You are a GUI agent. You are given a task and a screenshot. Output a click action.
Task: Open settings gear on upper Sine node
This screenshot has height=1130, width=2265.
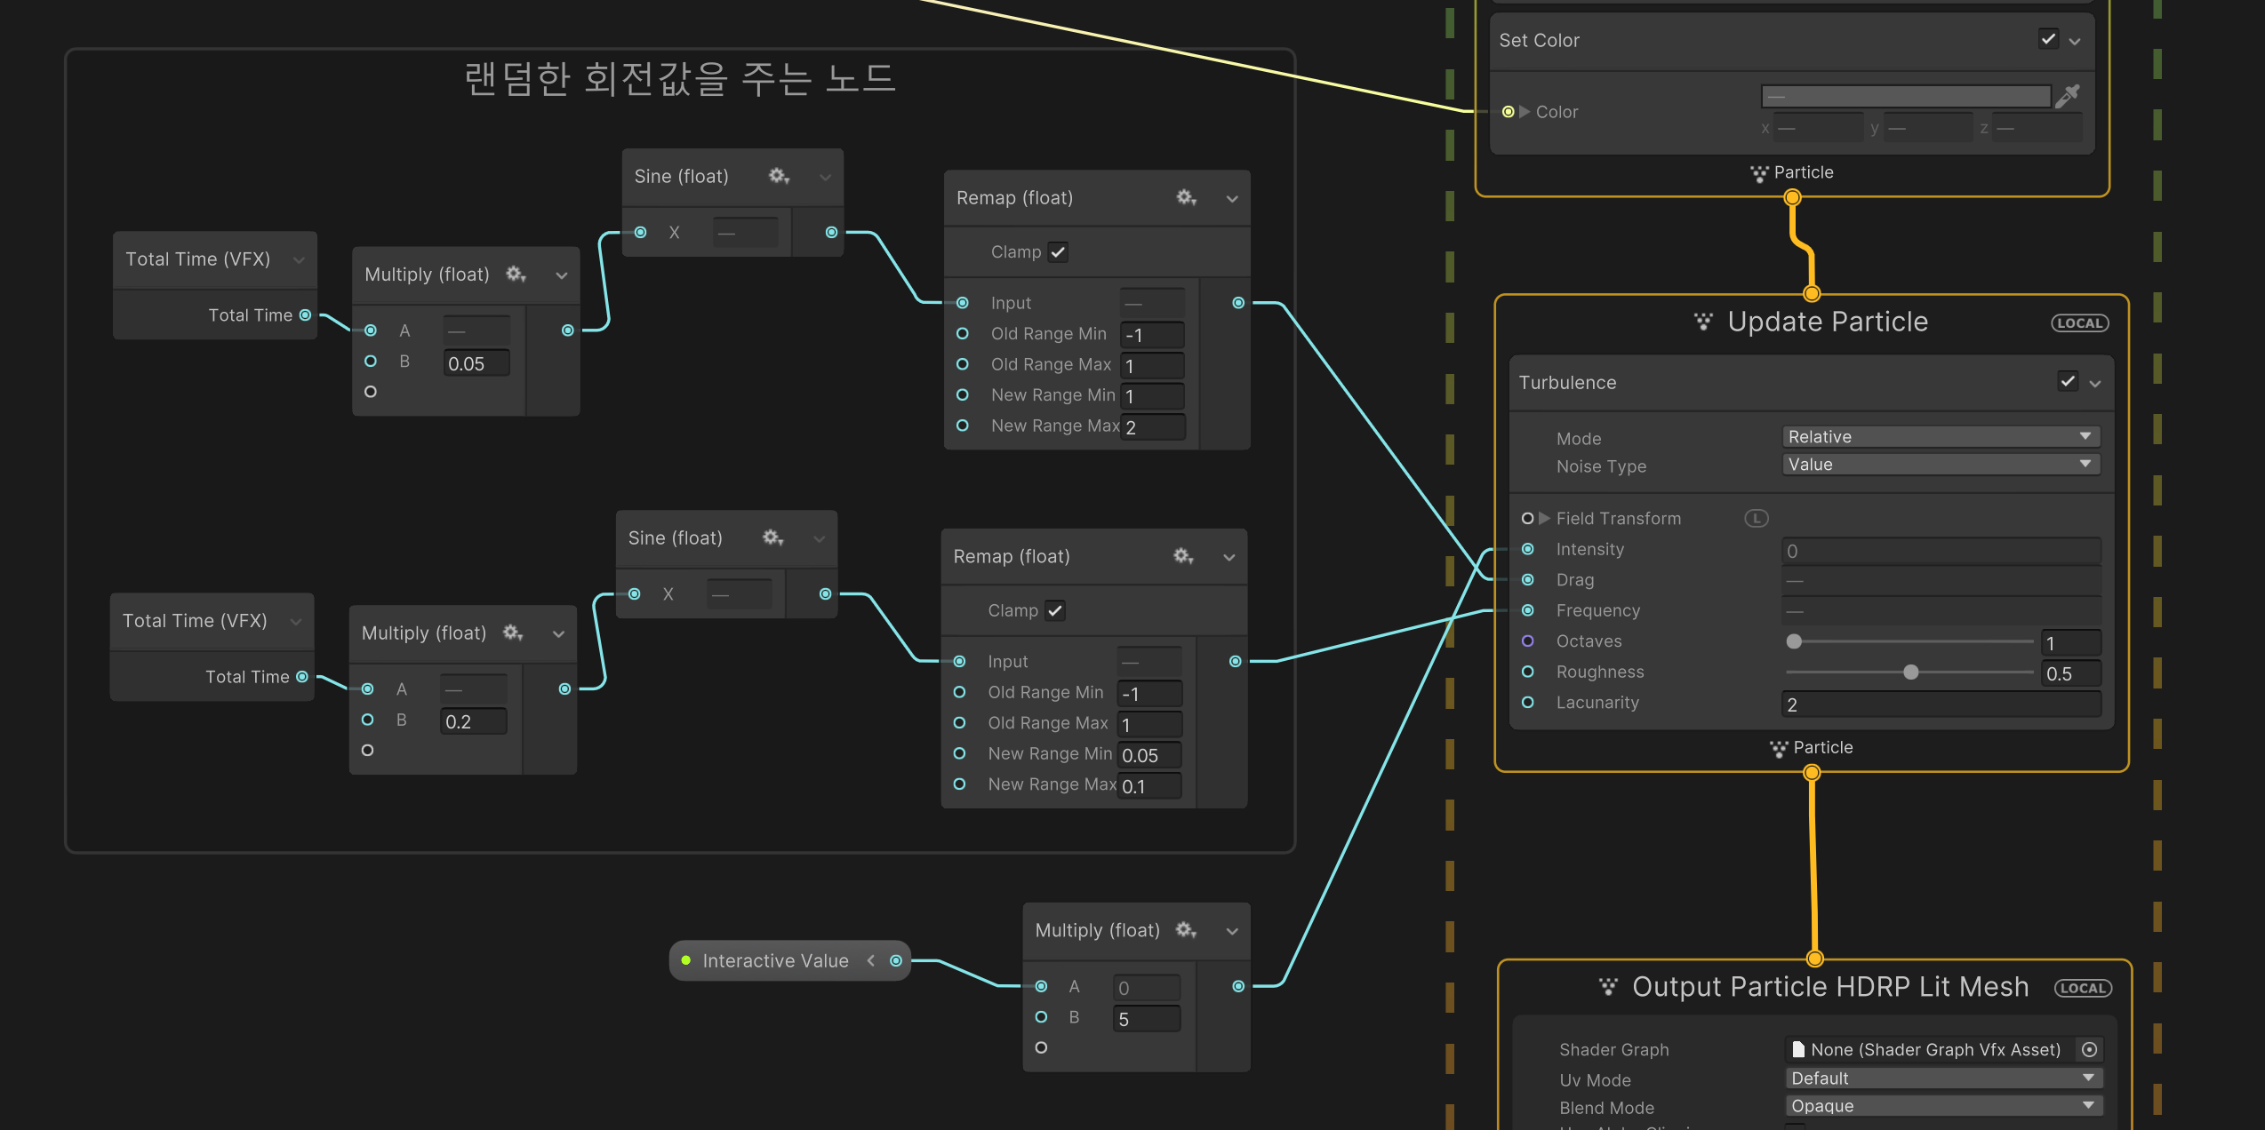[779, 176]
